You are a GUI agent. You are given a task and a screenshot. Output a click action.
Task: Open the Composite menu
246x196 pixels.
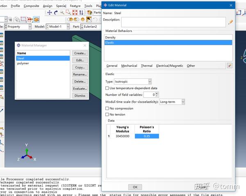(32, 6)
